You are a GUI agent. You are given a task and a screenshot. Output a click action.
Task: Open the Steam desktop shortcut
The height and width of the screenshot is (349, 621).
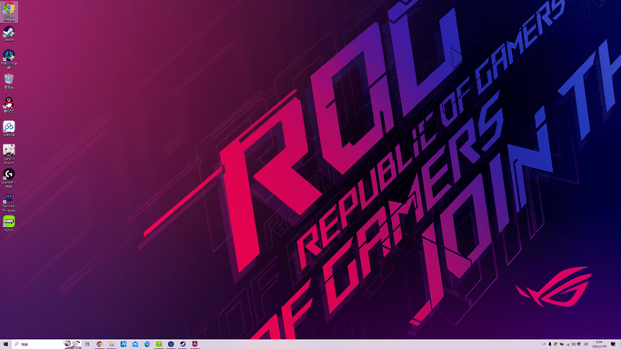pyautogui.click(x=9, y=34)
